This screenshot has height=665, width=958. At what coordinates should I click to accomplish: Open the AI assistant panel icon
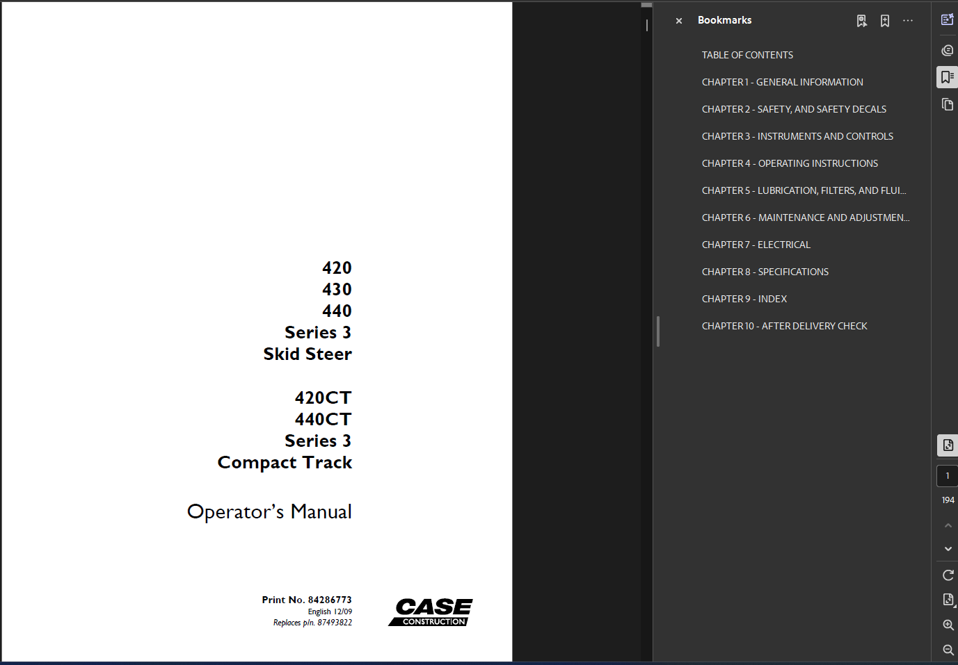click(x=948, y=19)
